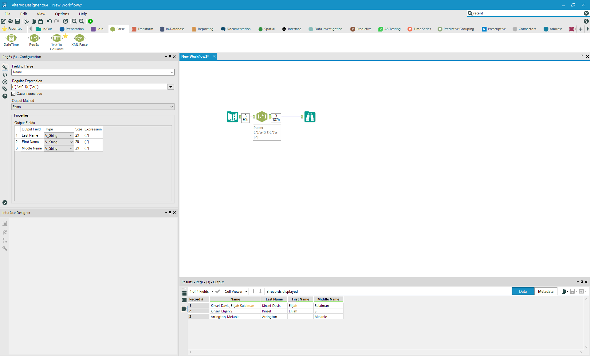Click the Zoom In magnifier icon

click(x=74, y=21)
